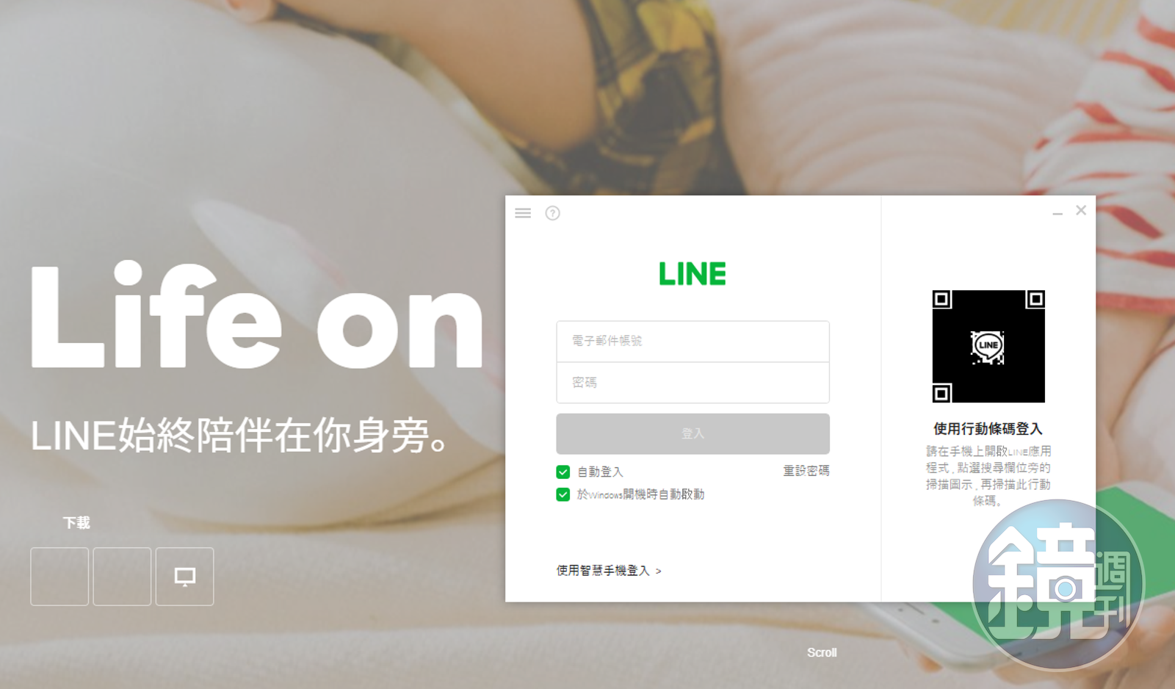
Task: Click the green LINE logo
Action: point(693,274)
